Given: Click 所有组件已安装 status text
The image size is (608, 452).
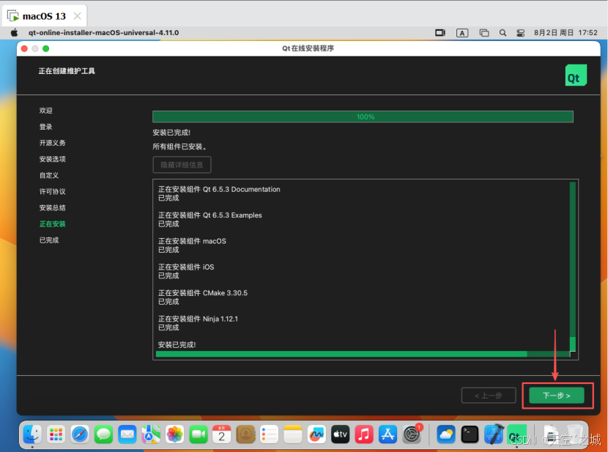Looking at the screenshot, I should tap(179, 147).
